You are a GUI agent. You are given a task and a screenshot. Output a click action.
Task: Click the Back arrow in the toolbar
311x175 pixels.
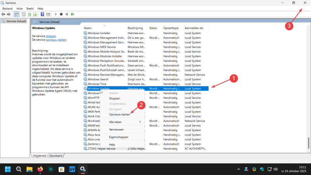pyautogui.click(x=3, y=14)
